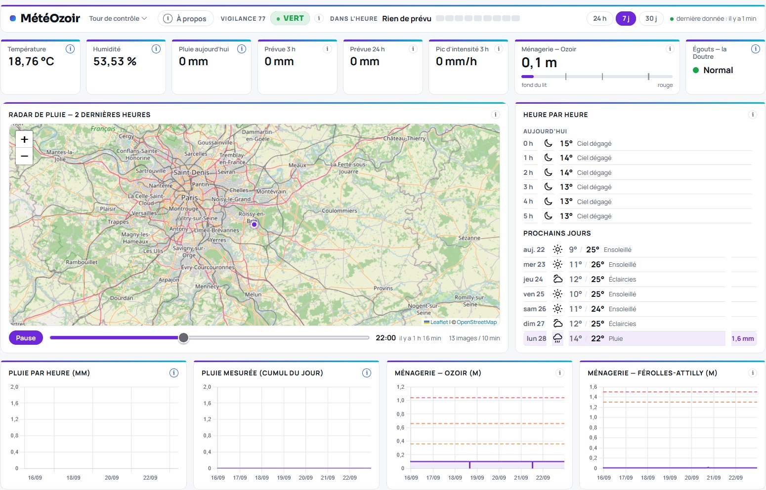Open the À propos button

(186, 18)
